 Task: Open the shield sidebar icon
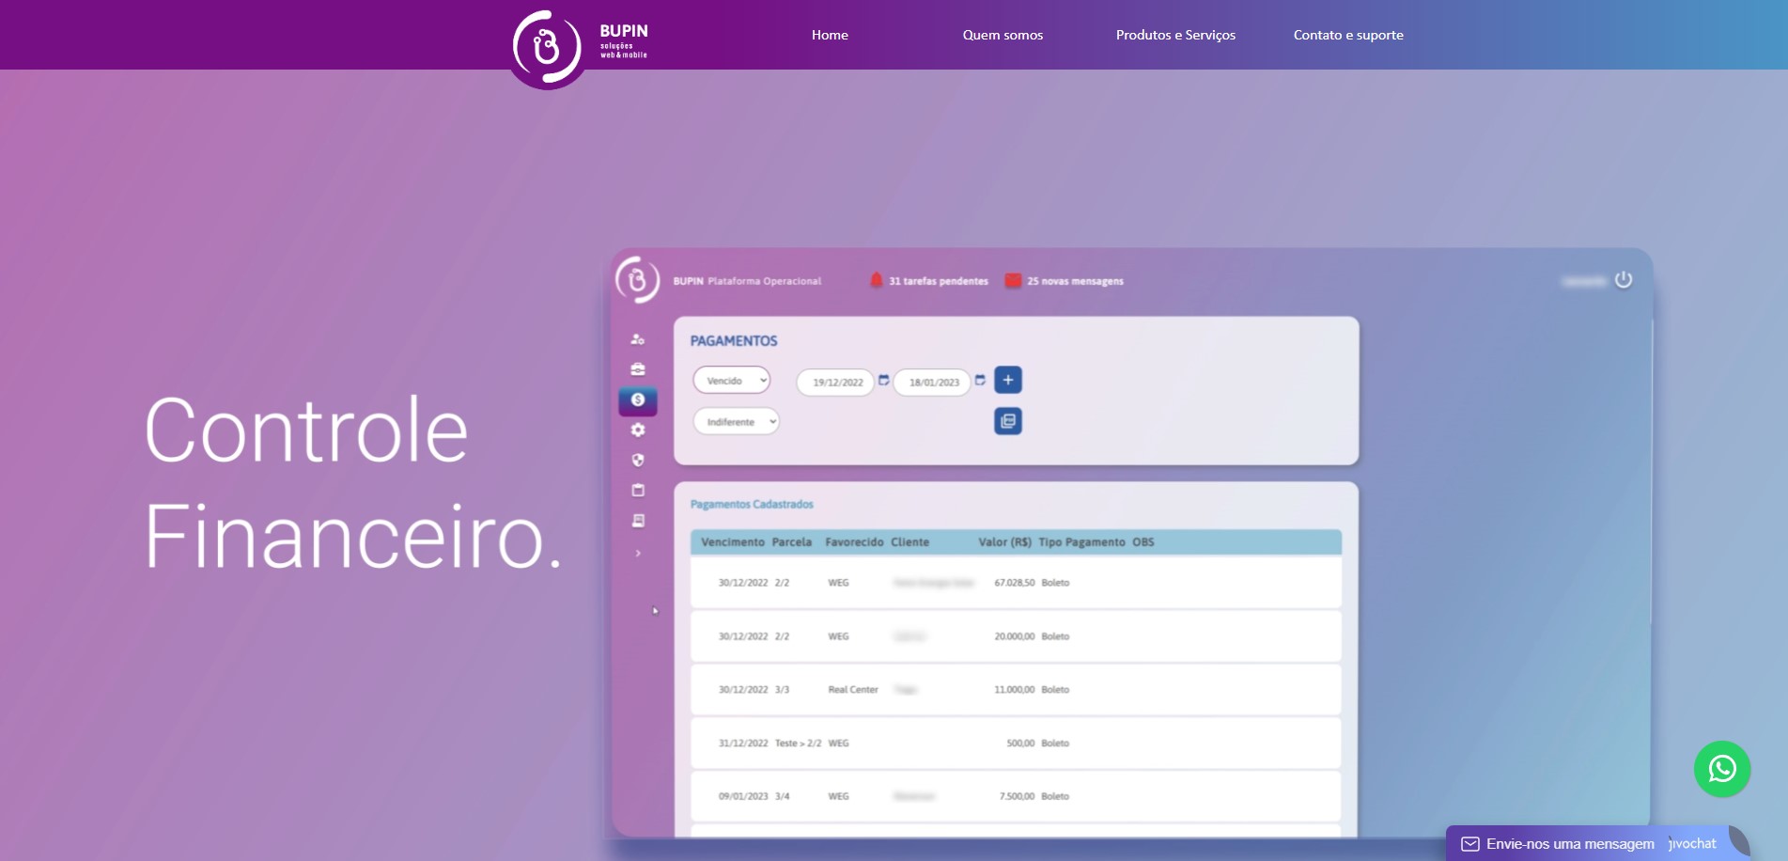(638, 461)
